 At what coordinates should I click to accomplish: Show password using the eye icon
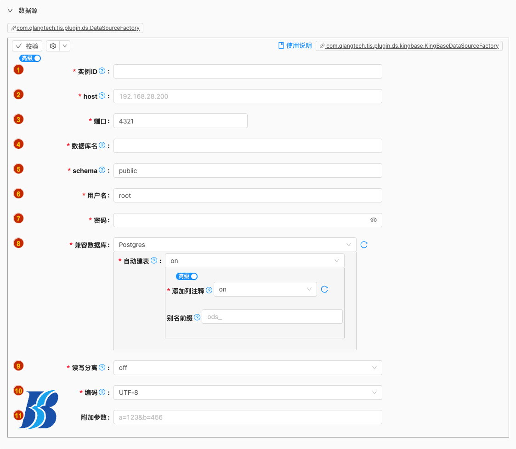click(x=374, y=220)
